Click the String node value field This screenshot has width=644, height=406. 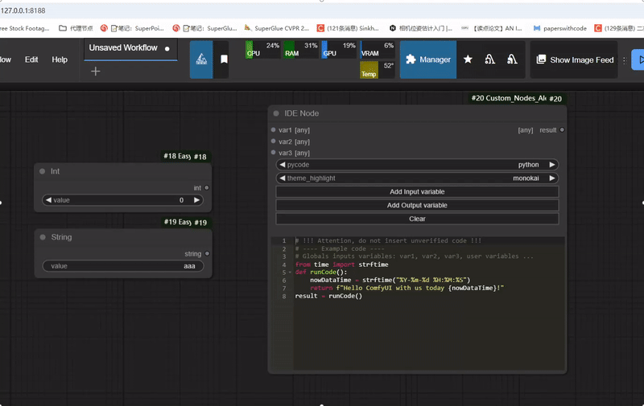pos(123,266)
